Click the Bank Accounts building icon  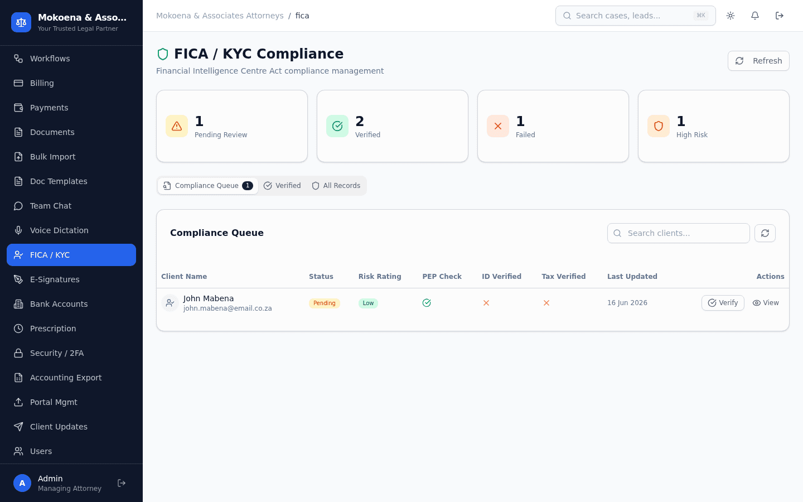(18, 304)
